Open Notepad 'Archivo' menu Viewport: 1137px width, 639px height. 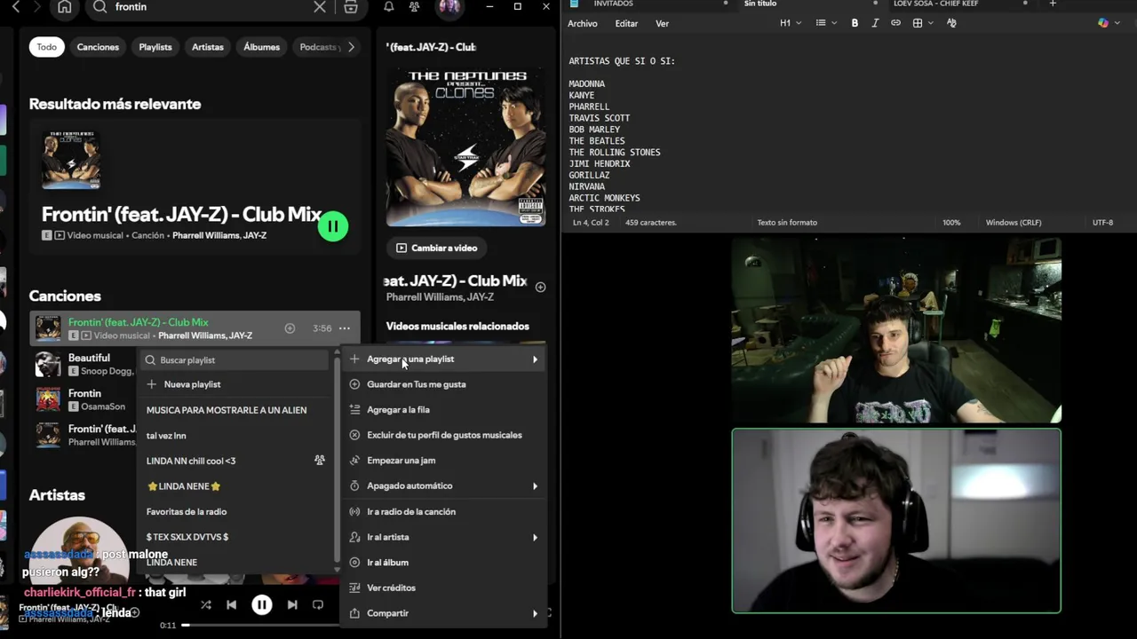pos(583,24)
